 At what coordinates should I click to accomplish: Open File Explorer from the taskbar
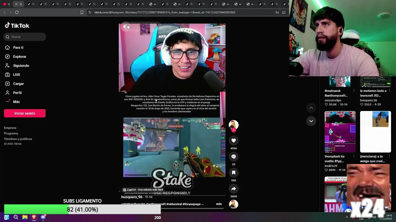click(25, 217)
